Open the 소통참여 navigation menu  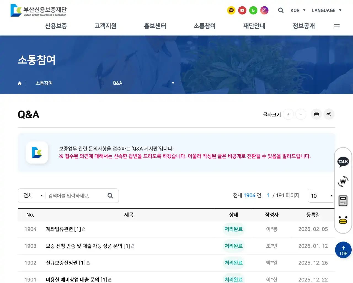click(204, 26)
